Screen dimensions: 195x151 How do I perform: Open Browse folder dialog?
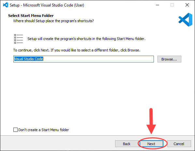tap(169, 59)
